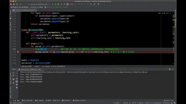Open the Project tool window side tab

[10, 14]
